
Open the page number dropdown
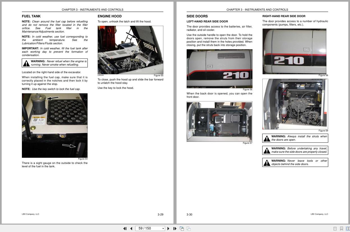click(x=163, y=228)
